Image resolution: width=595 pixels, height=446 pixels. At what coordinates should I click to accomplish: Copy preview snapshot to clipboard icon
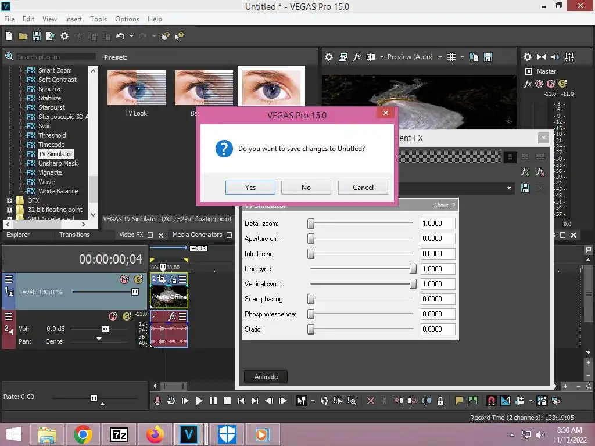click(x=474, y=57)
